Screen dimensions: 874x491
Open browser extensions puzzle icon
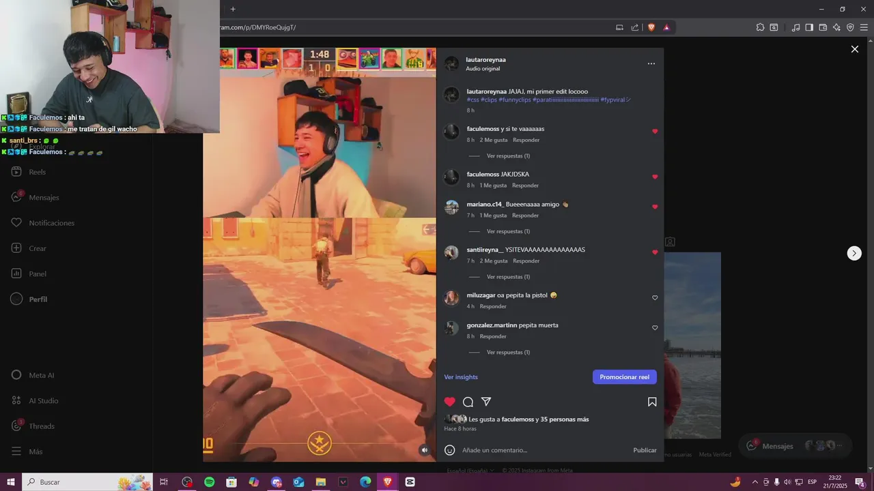760,27
